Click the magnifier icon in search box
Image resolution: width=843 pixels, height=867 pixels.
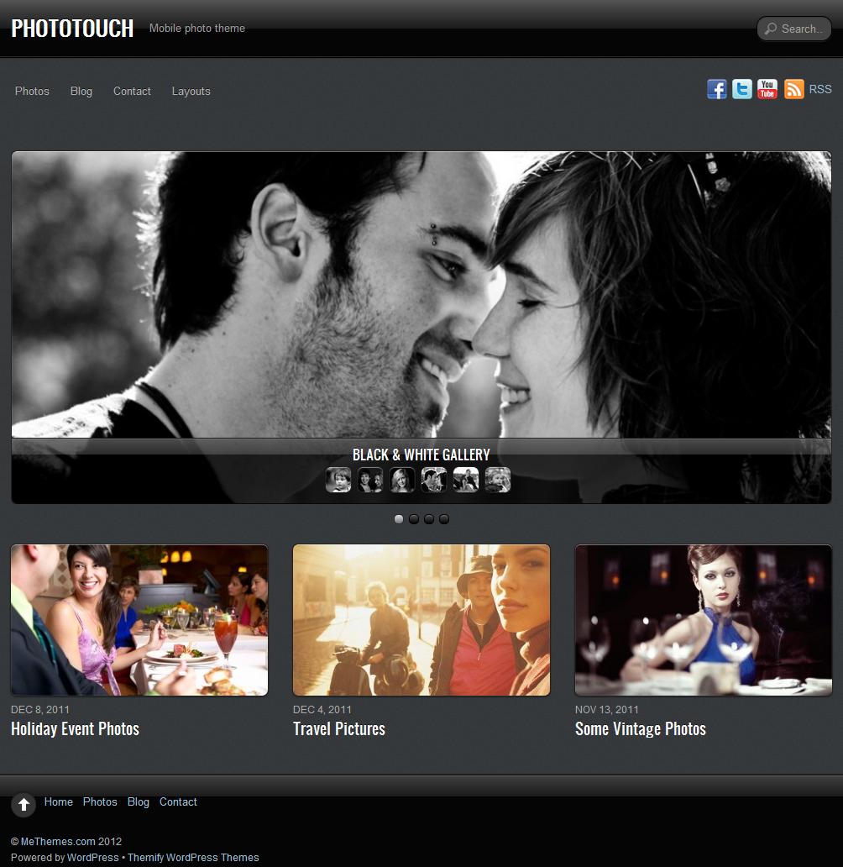[x=770, y=29]
